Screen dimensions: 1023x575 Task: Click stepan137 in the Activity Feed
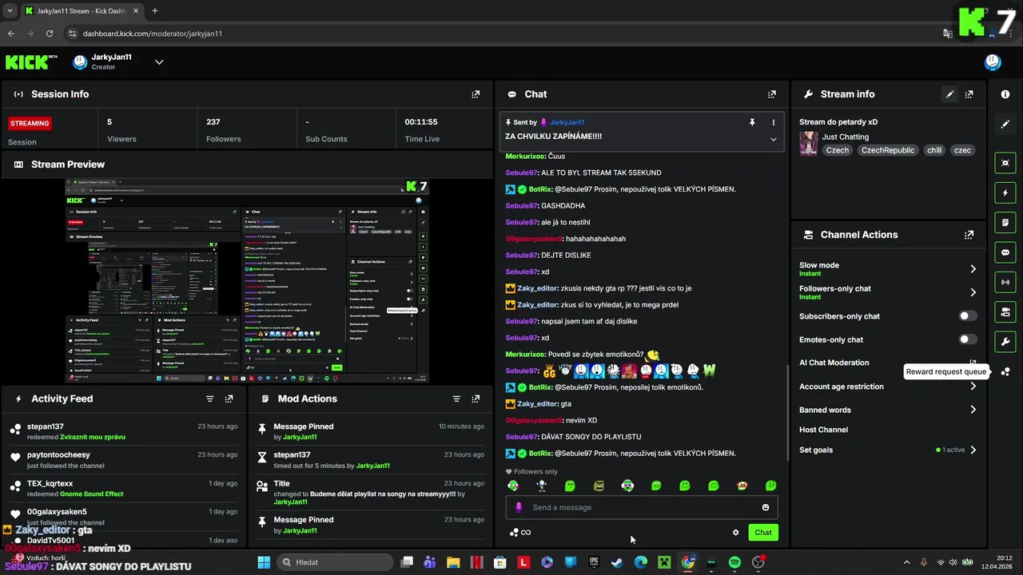[x=45, y=426]
